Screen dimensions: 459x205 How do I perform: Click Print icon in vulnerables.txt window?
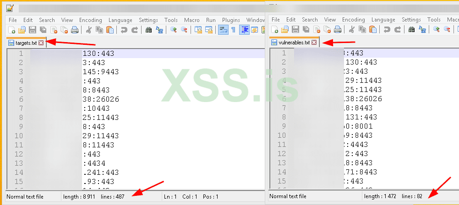point(338,29)
